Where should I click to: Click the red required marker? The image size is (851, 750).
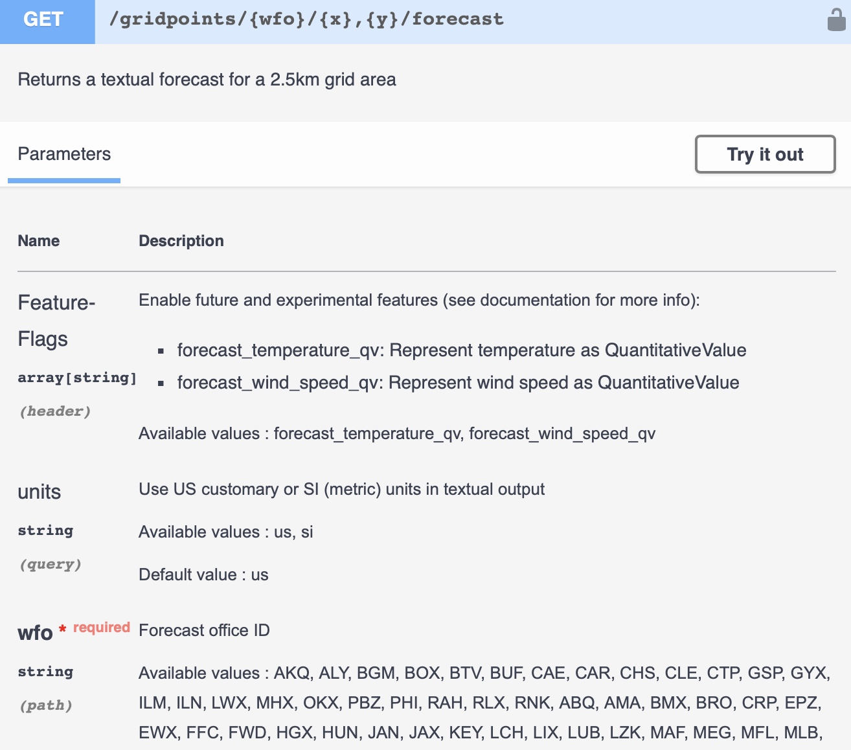pos(95,628)
